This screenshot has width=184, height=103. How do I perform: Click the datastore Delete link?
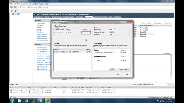click(149, 23)
